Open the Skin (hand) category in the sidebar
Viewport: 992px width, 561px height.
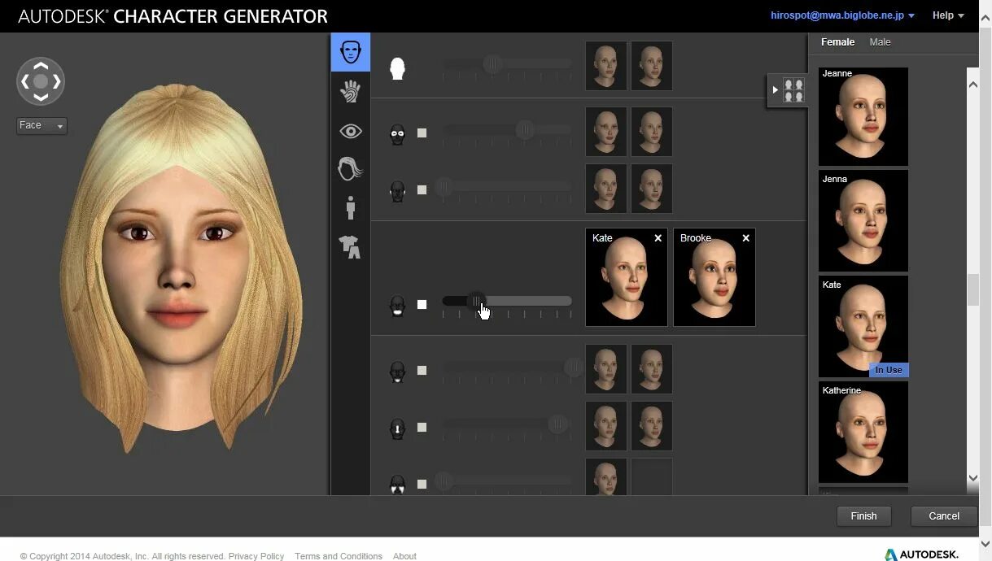pyautogui.click(x=351, y=91)
